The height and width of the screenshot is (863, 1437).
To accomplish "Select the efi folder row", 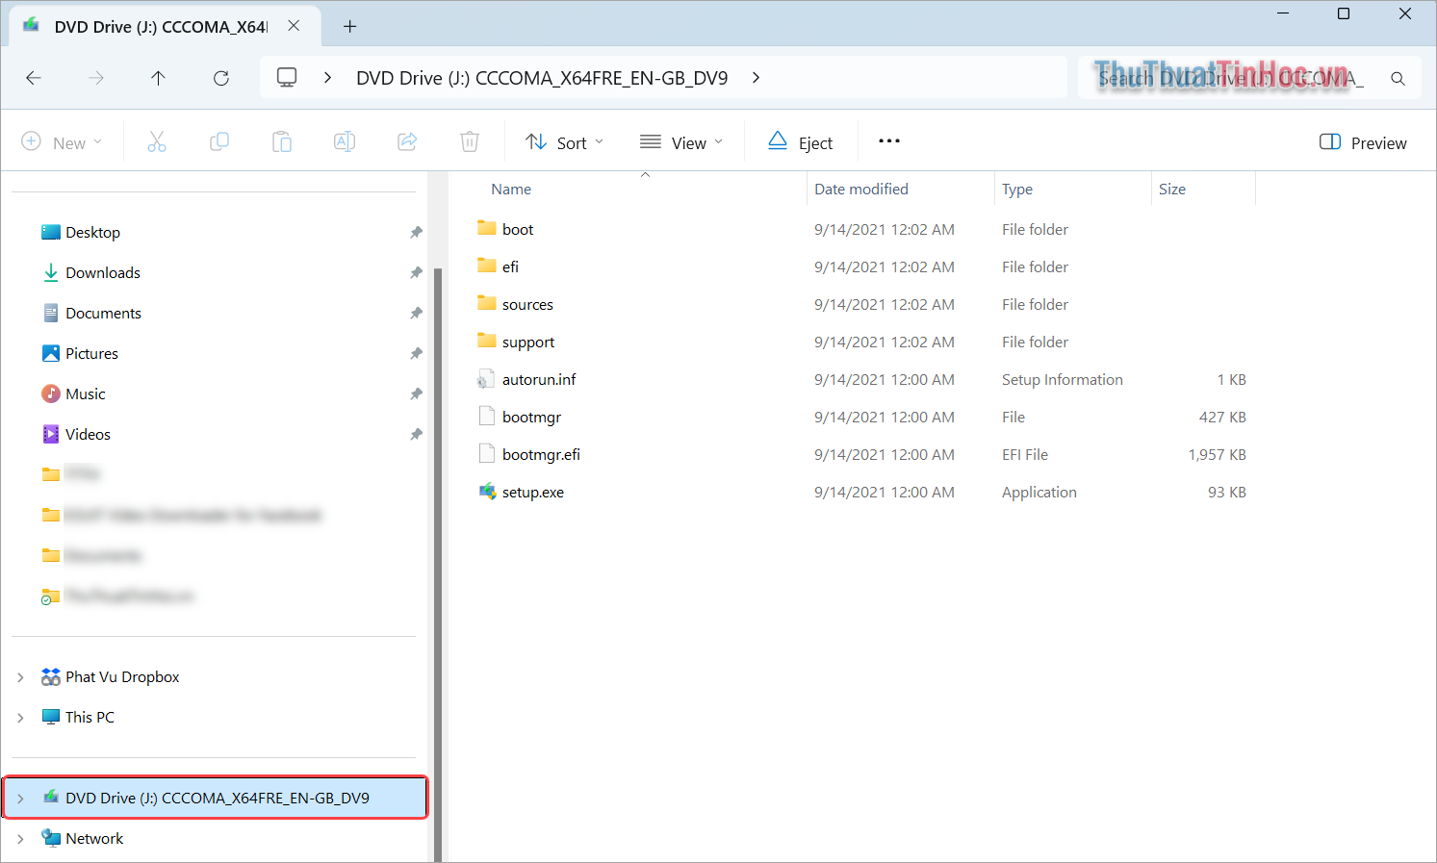I will 866,267.
